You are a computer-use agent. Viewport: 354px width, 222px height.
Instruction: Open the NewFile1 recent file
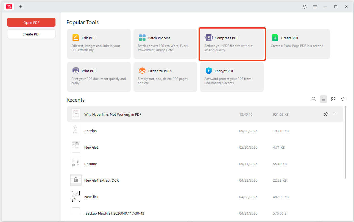(205, 197)
